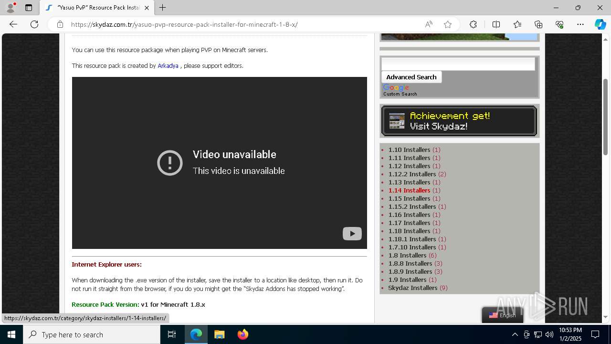The height and width of the screenshot is (344, 611).
Task: Open File Explorer from taskbar
Action: [x=219, y=334]
